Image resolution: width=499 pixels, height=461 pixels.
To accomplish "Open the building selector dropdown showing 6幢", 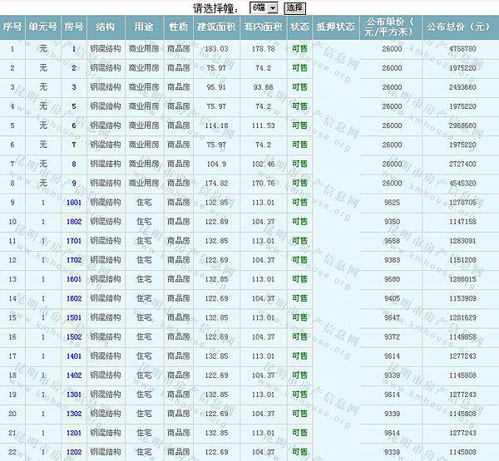I will point(264,7).
